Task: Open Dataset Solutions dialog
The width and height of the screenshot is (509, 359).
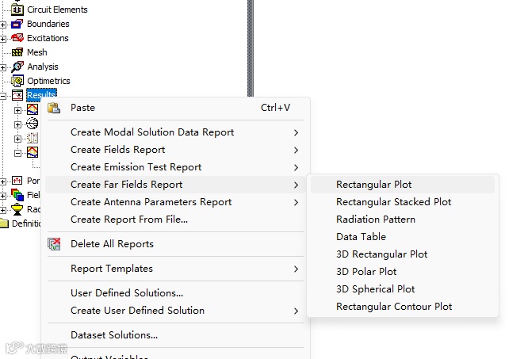Action: [x=113, y=335]
